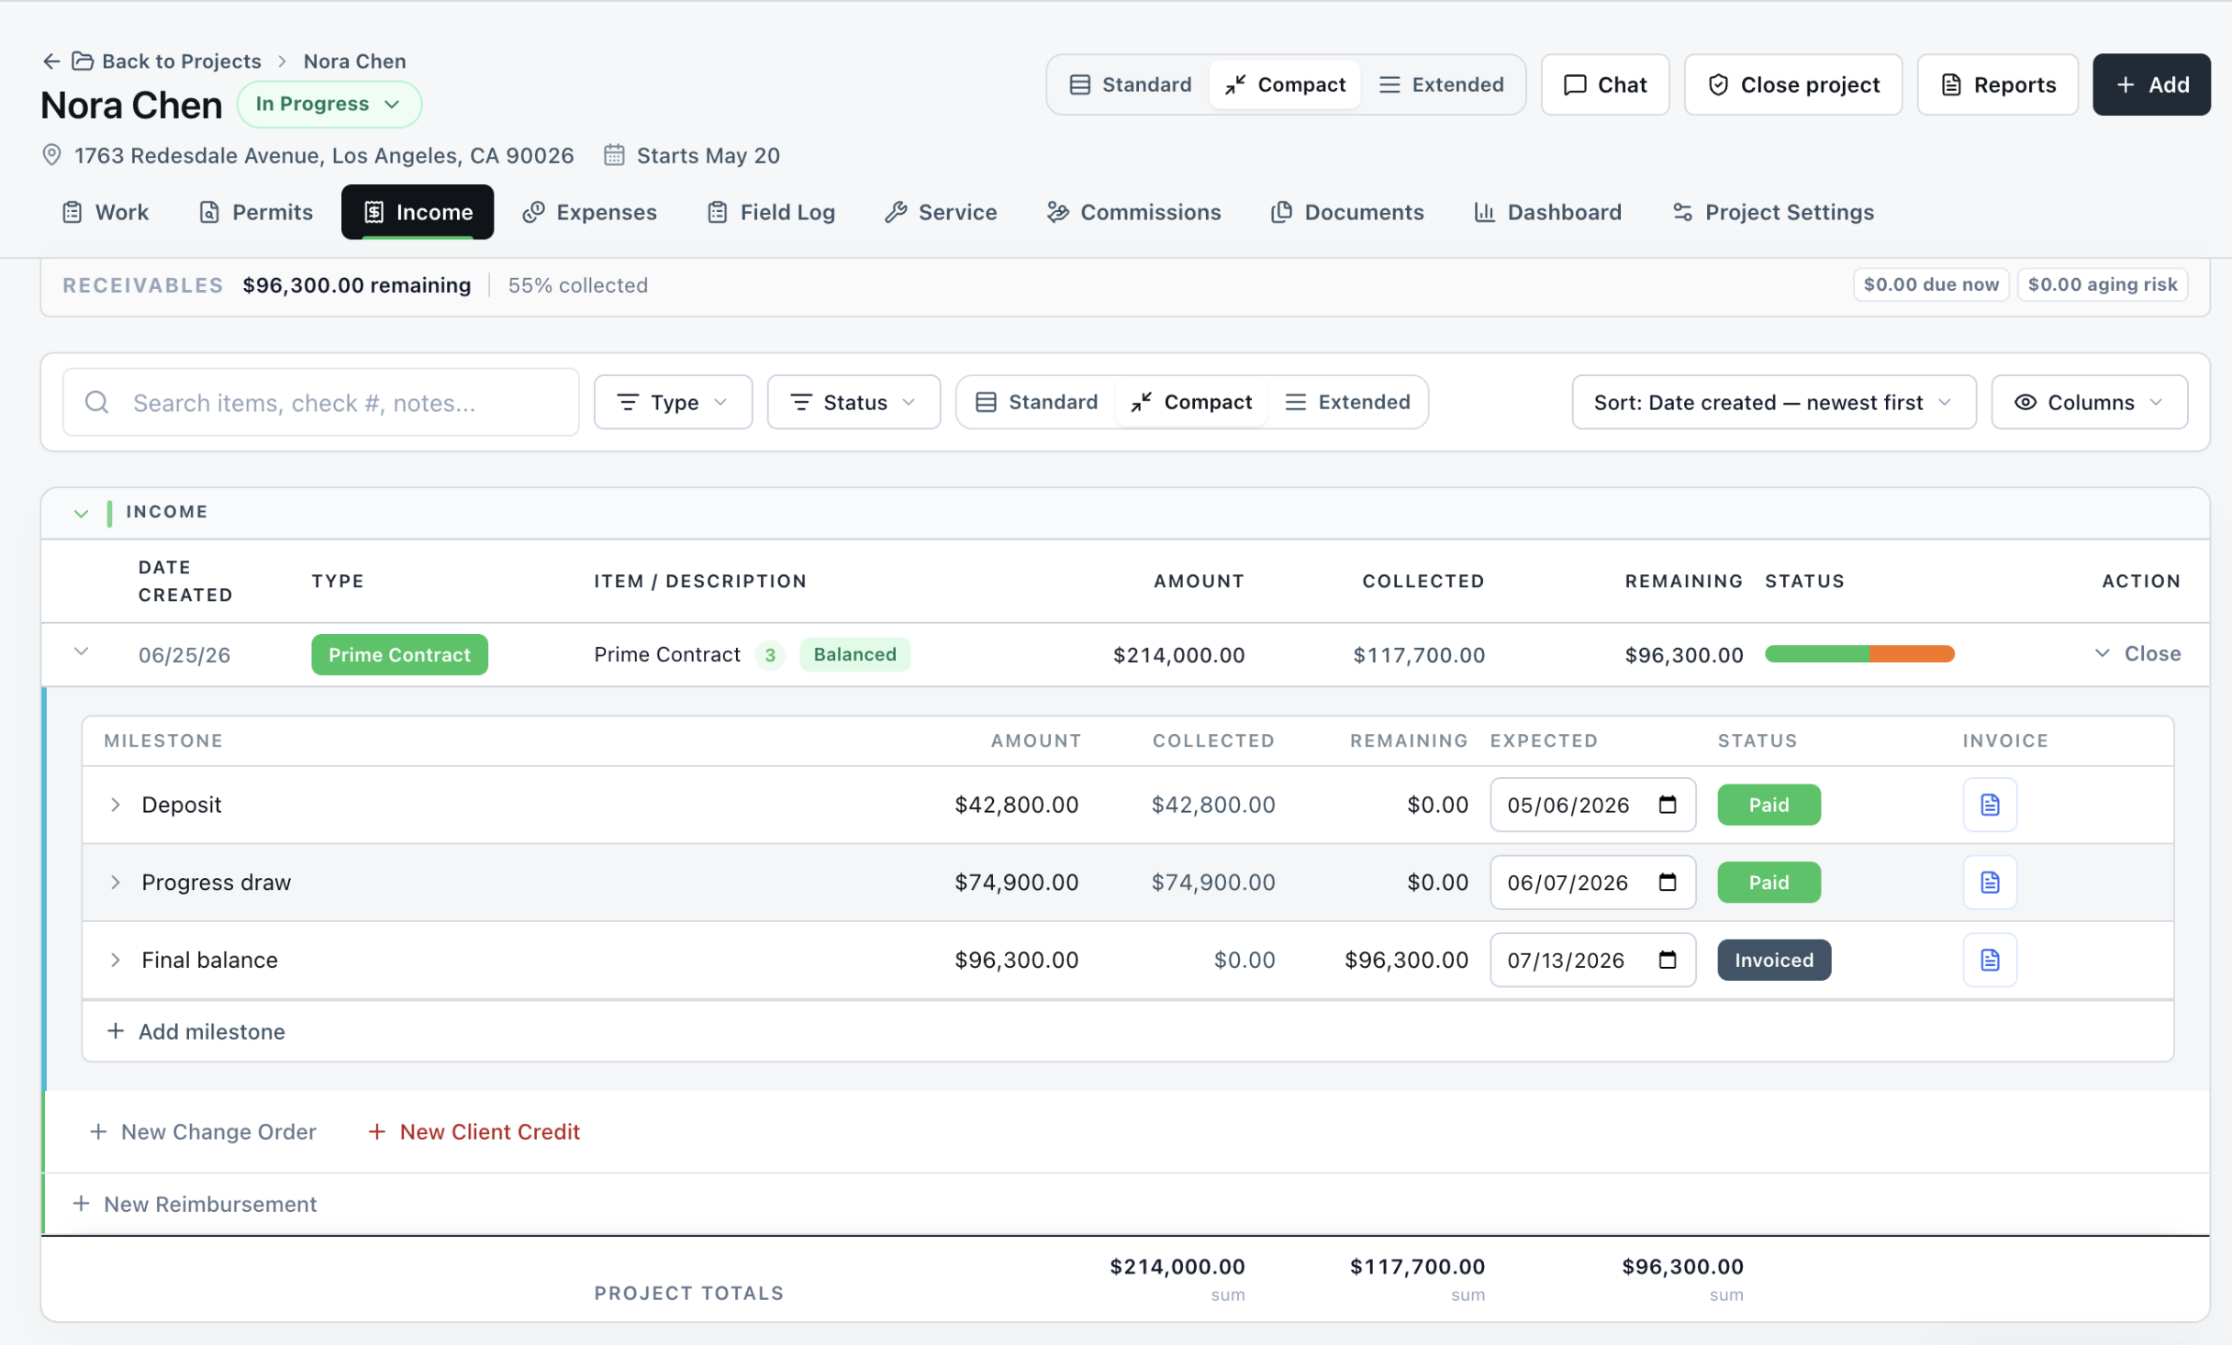
Task: Open the Sort: Date created dropdown
Action: point(1773,402)
